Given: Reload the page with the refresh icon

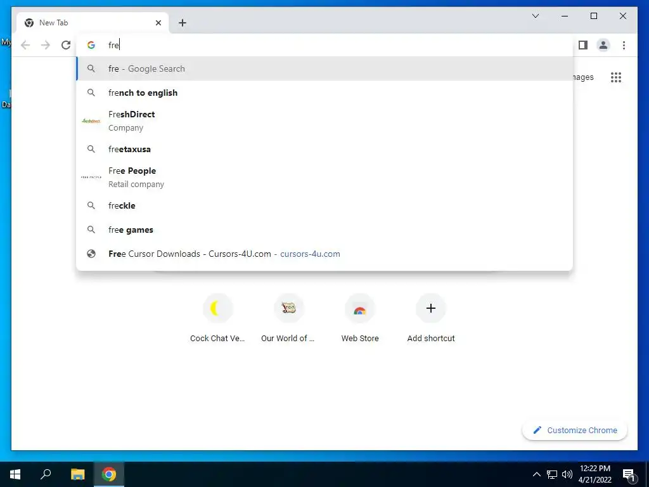Looking at the screenshot, I should 66,45.
